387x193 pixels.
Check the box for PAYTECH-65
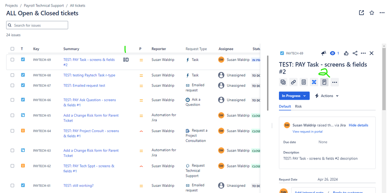[x=12, y=115]
